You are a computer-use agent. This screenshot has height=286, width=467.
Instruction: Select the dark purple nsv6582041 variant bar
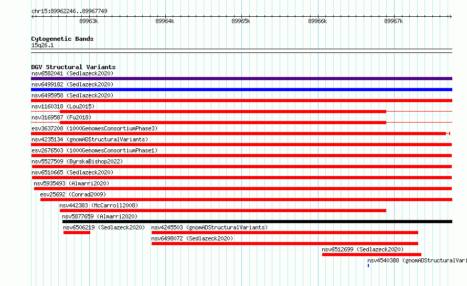tap(241, 79)
